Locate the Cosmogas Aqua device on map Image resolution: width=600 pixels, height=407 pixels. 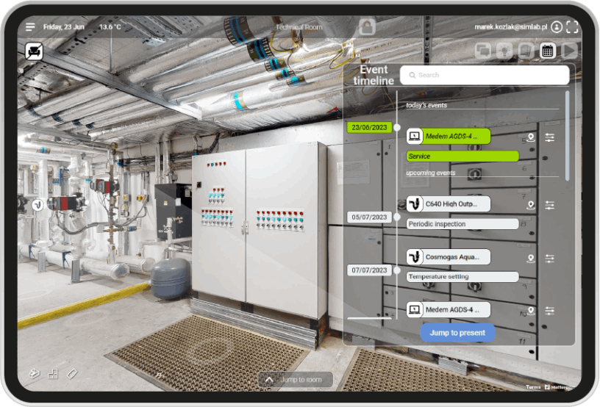click(x=531, y=259)
